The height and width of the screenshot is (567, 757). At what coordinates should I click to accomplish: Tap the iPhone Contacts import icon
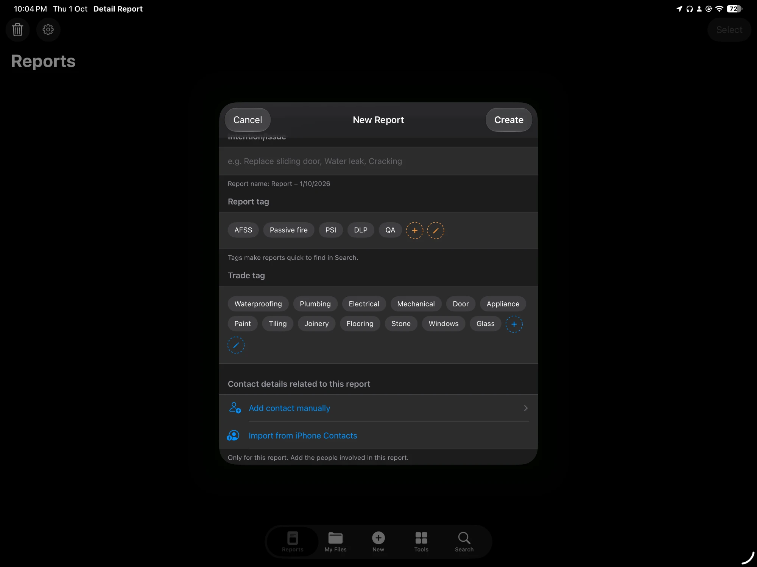coord(233,435)
